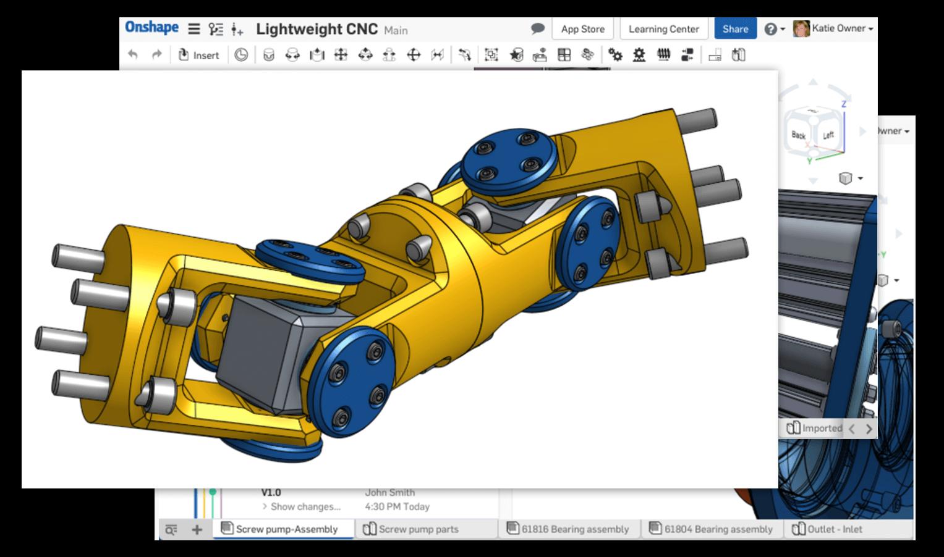Click the Back face of view cube
Viewport: 944px width, 557px height.
point(798,135)
